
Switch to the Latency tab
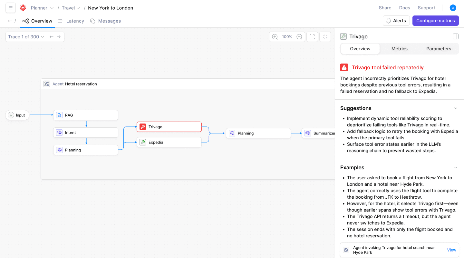pos(71,21)
